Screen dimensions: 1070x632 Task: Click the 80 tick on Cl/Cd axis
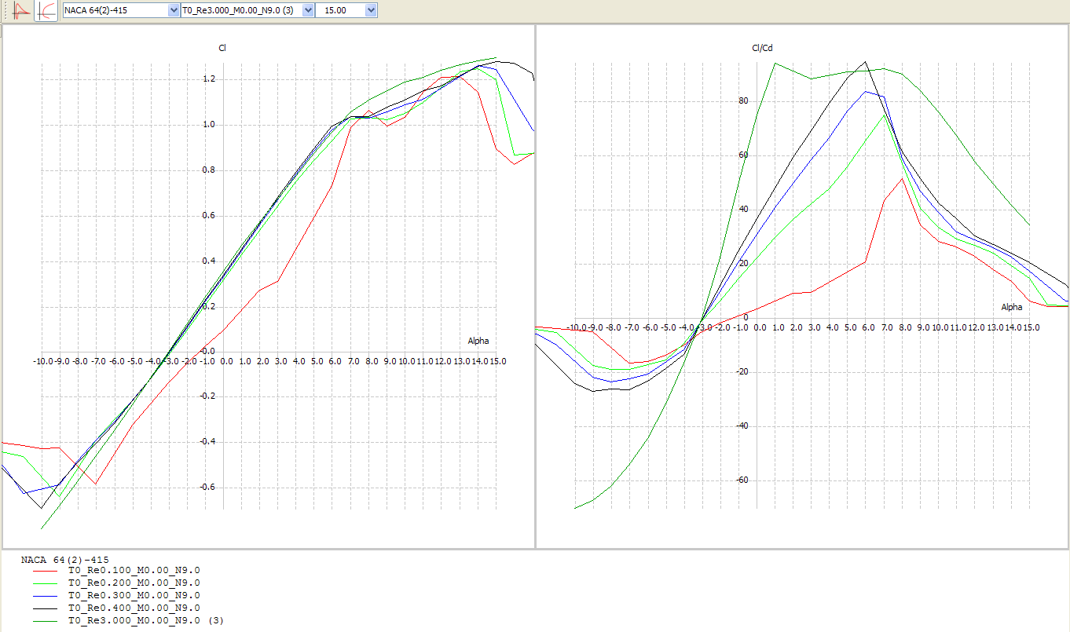pyautogui.click(x=742, y=101)
